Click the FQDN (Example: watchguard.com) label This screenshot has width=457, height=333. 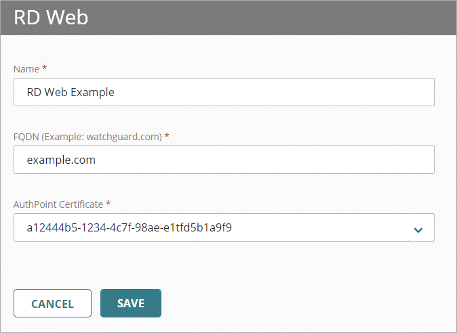(x=88, y=136)
